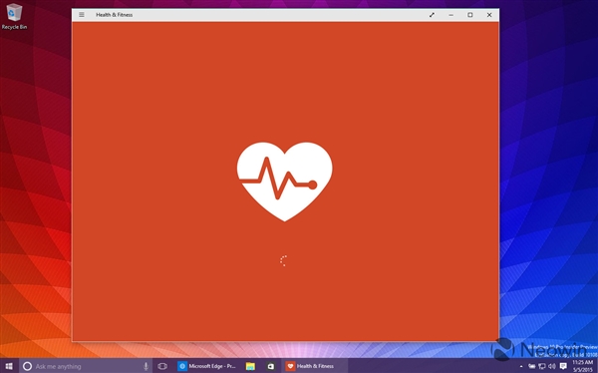Click the Windows Start button
Screen dimensions: 598x373
[9, 366]
